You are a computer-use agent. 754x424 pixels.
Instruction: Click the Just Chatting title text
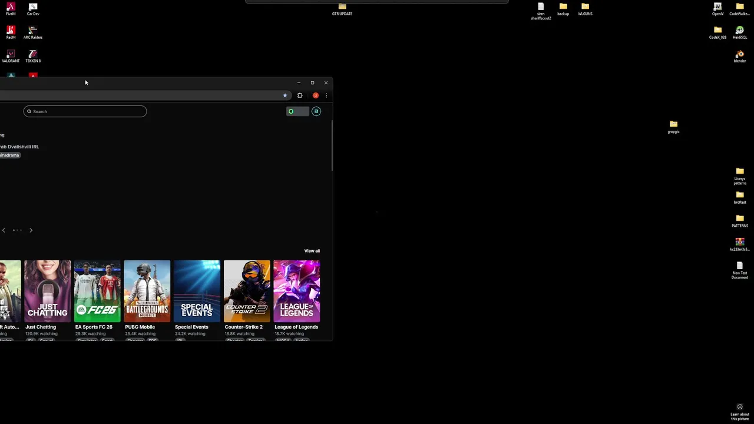pos(41,327)
